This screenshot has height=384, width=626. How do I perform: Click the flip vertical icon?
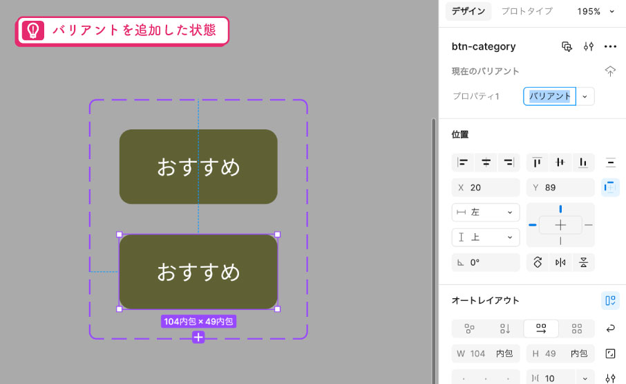583,262
